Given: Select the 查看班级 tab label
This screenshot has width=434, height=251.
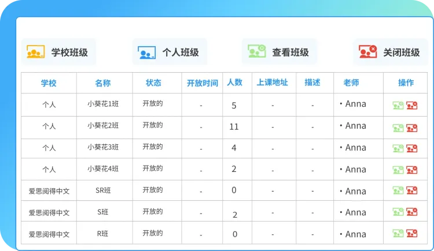Looking at the screenshot, I should click(x=290, y=52).
